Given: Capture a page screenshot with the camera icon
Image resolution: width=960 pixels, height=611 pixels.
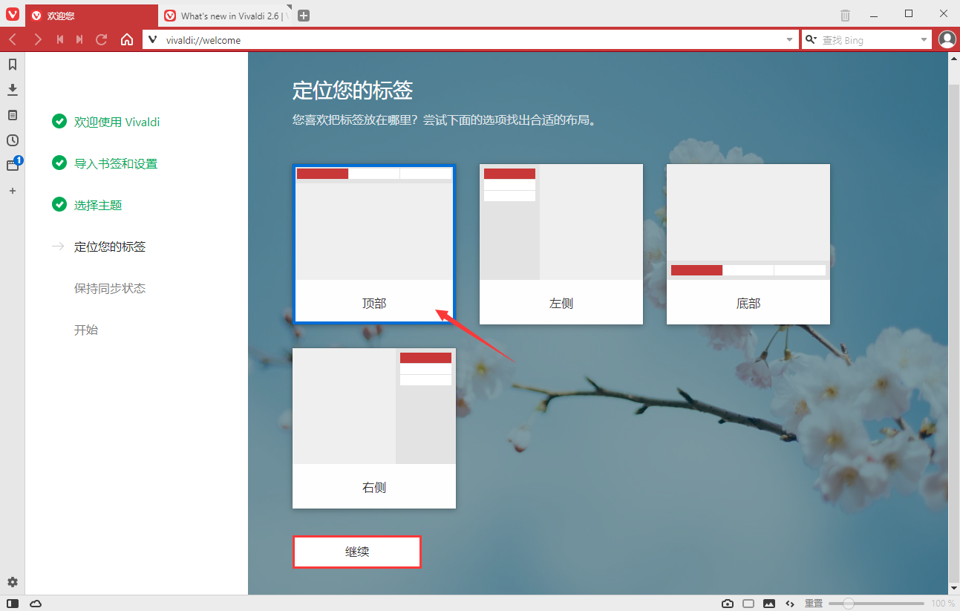Looking at the screenshot, I should [x=727, y=604].
